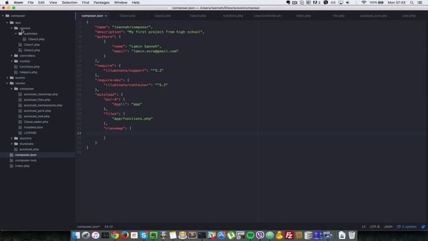Open Helpers.php in the tree
Screen dimensions: 428x241
click(x=28, y=72)
